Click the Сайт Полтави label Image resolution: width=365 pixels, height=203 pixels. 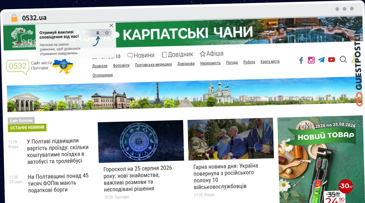click(x=21, y=121)
